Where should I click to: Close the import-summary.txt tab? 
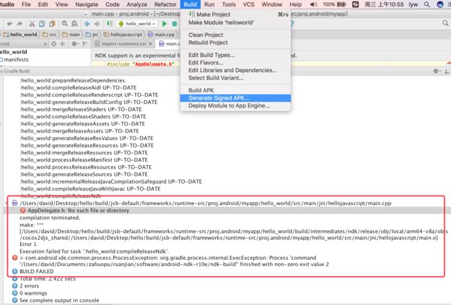151,44
